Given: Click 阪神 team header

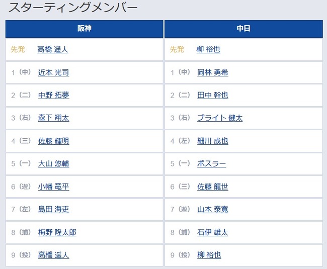Looking at the screenshot, I should (x=84, y=29).
